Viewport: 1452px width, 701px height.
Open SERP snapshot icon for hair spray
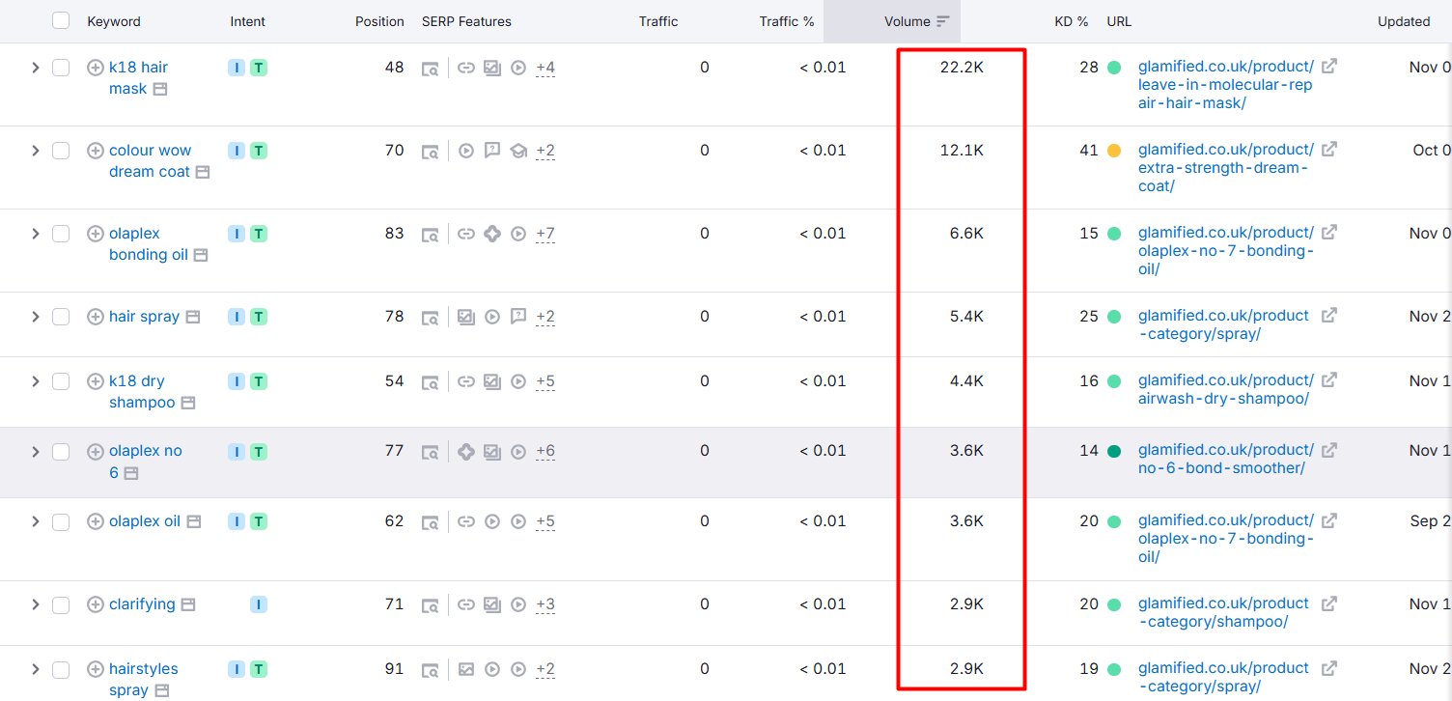[193, 317]
